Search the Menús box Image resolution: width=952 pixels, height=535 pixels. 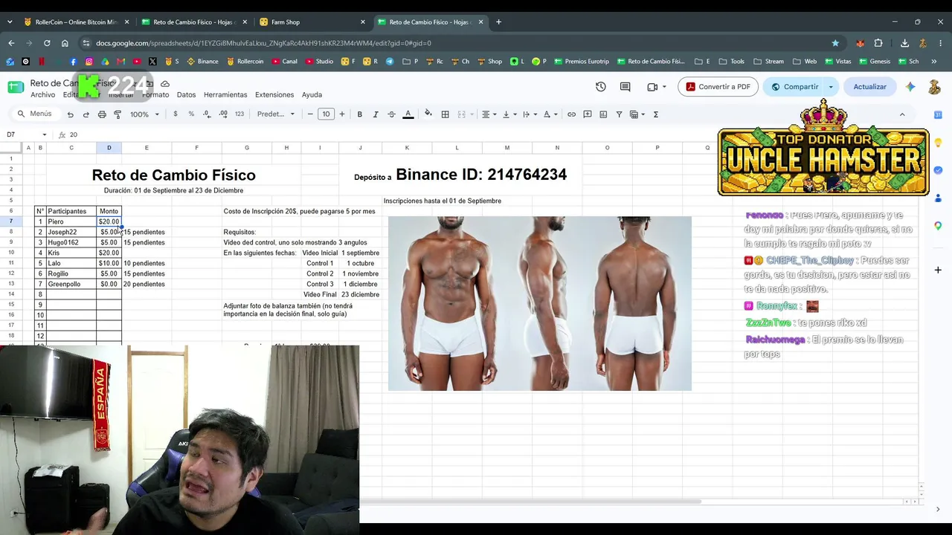pyautogui.click(x=35, y=114)
